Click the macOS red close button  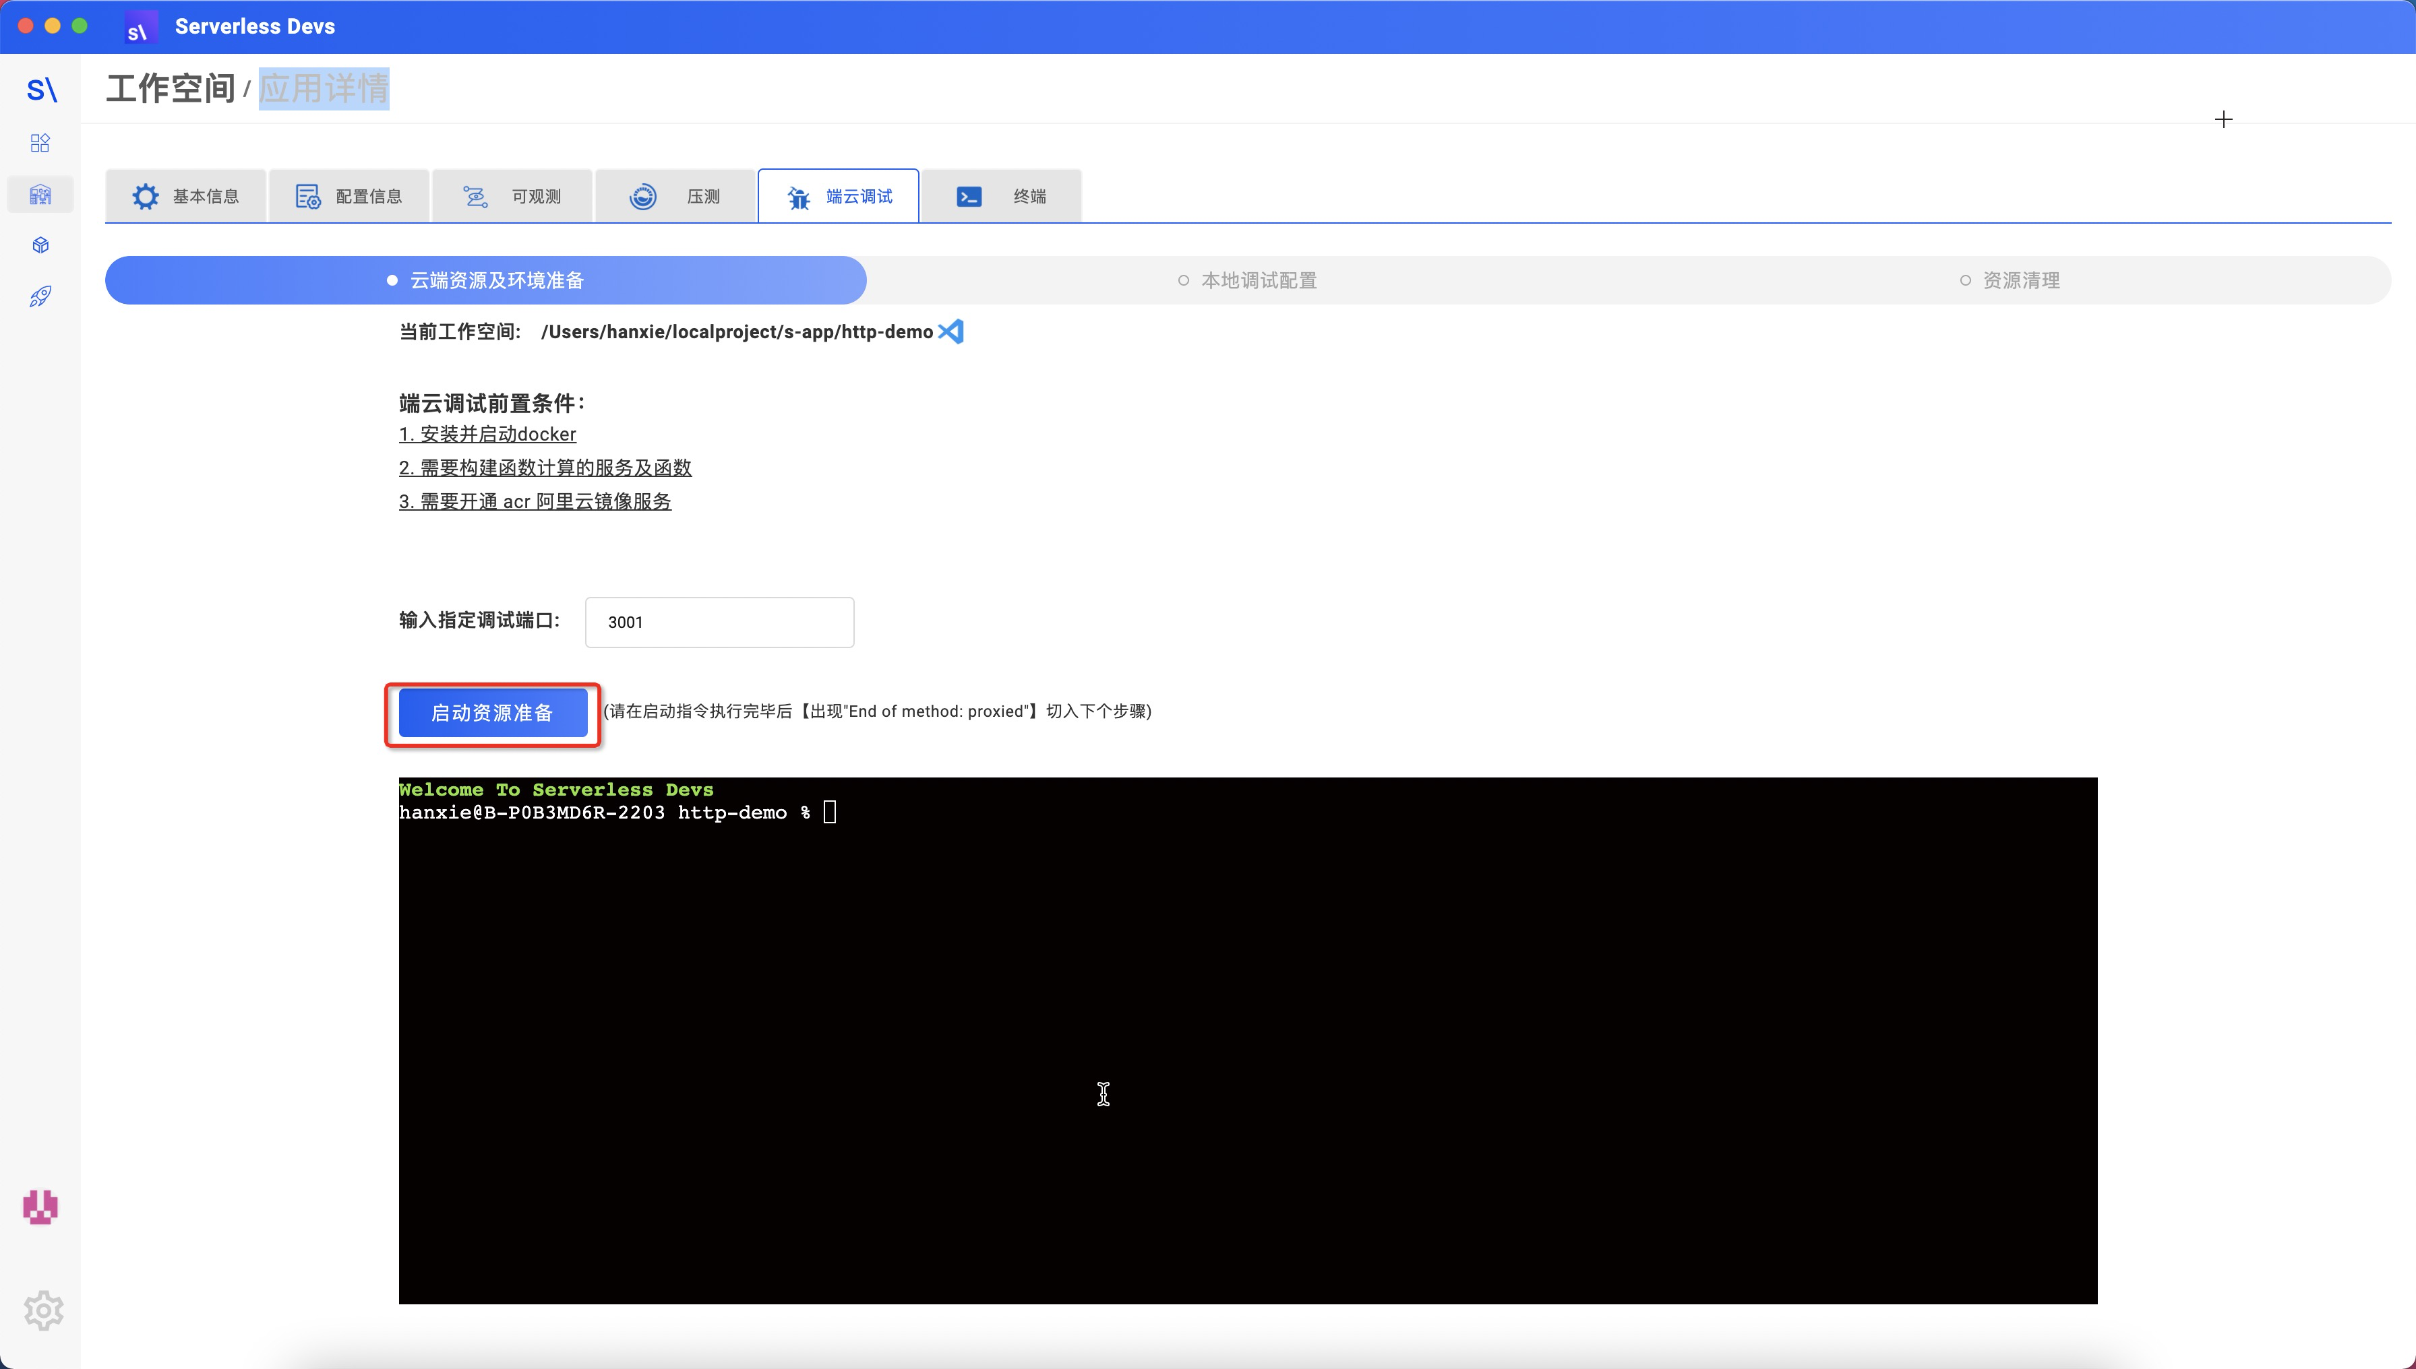click(26, 26)
